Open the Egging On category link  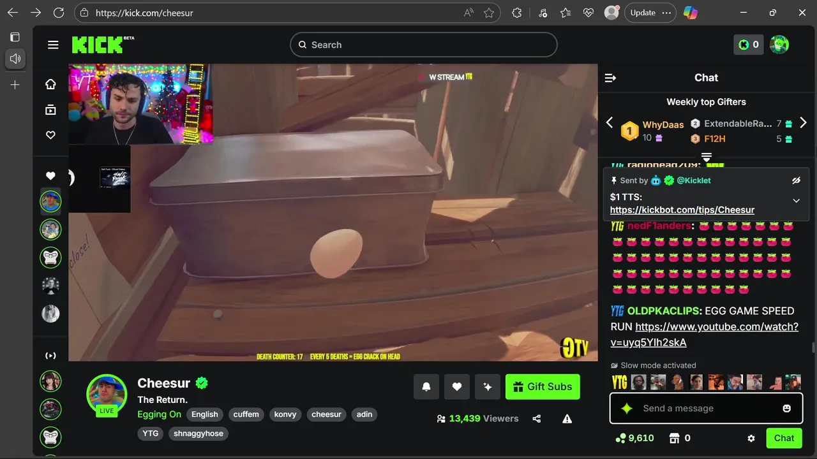(x=159, y=414)
